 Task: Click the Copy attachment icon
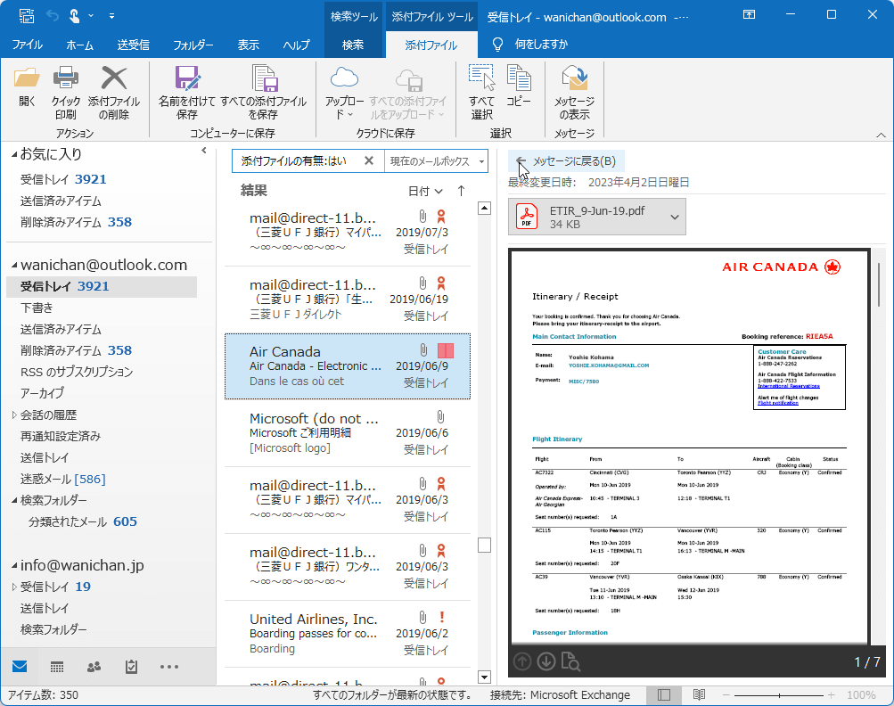(519, 78)
